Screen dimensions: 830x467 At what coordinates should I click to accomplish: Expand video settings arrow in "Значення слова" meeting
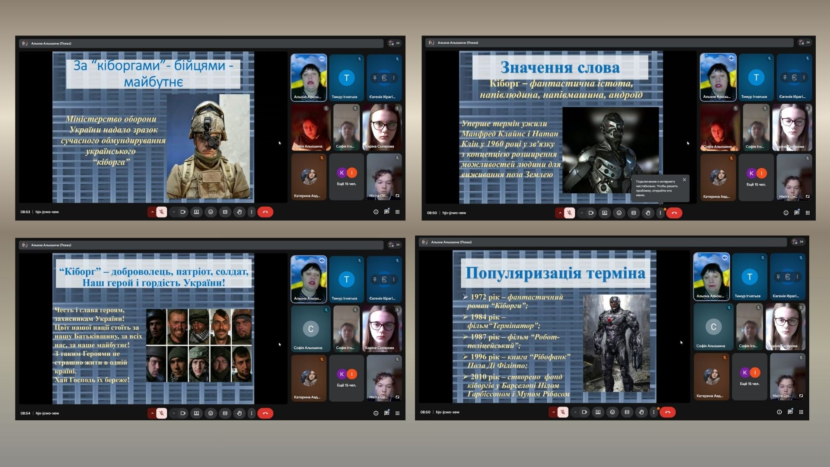(x=581, y=213)
